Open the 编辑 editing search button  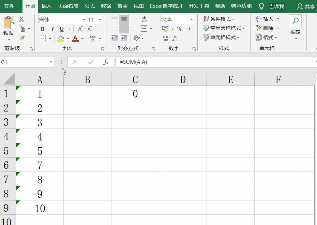pyautogui.click(x=296, y=27)
